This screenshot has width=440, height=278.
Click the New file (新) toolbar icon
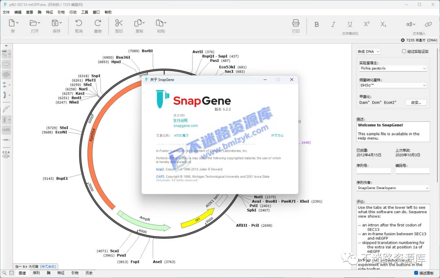click(x=12, y=23)
